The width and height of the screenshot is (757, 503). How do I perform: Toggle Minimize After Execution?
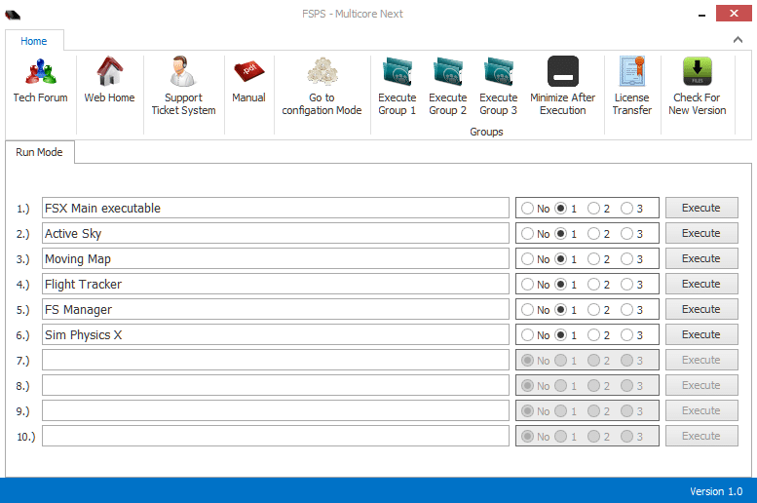(x=562, y=73)
